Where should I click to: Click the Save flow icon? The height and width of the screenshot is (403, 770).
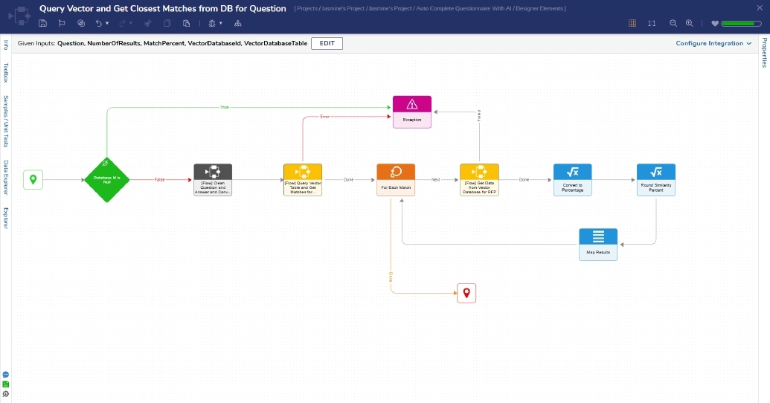[43, 23]
